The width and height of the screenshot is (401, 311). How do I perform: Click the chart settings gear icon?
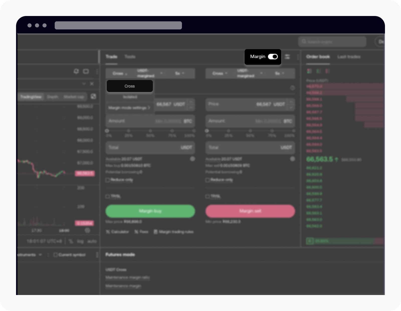click(87, 230)
